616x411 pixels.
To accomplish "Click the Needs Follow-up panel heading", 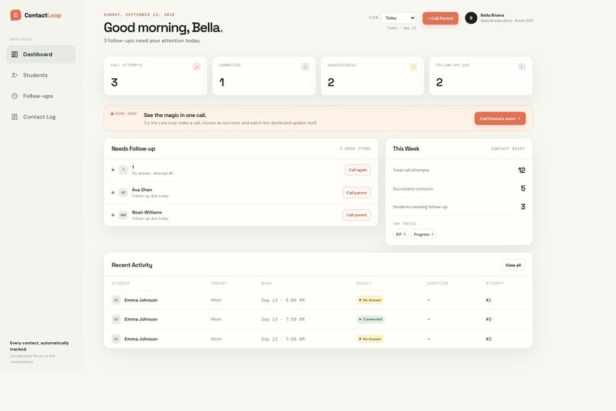I will click(x=134, y=148).
